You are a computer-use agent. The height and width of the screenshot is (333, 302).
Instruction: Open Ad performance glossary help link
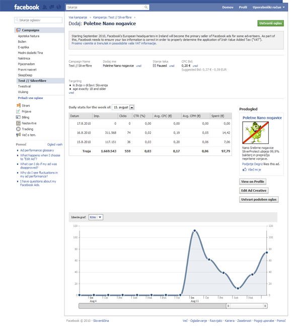[x=37, y=150]
